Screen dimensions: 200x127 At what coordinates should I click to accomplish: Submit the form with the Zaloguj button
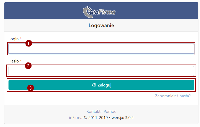(101, 85)
